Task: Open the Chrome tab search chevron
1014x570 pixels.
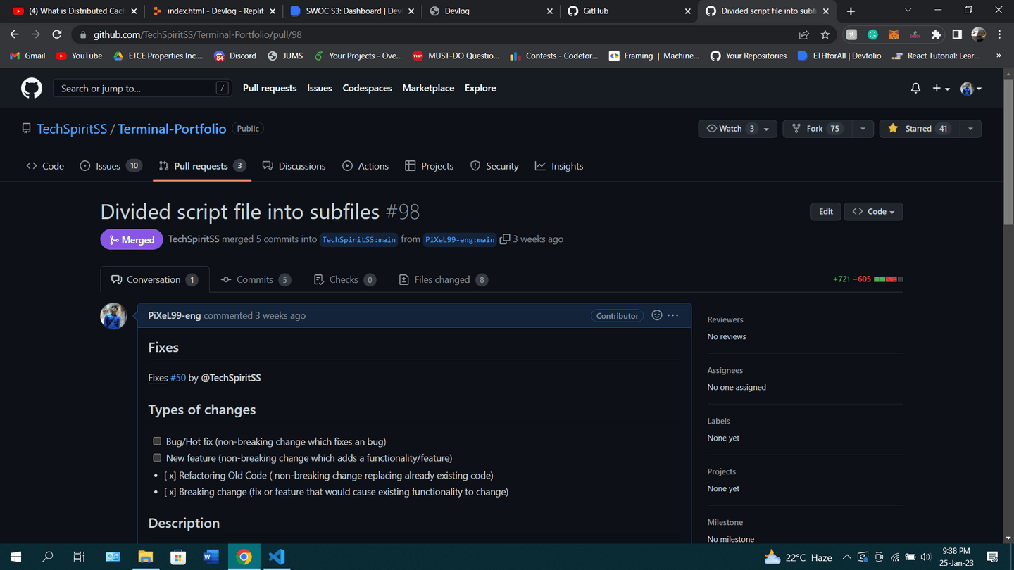Action: click(x=908, y=11)
